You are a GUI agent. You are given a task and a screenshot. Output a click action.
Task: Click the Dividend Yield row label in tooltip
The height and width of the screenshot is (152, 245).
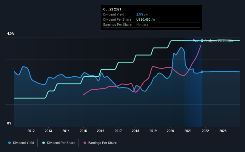click(x=114, y=14)
